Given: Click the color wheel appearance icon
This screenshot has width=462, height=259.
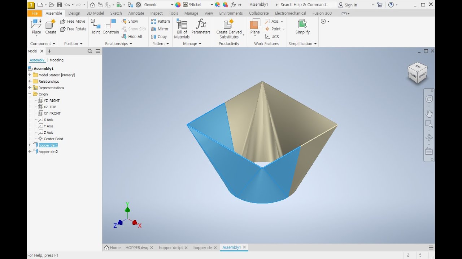Looking at the screenshot, I should (x=178, y=5).
